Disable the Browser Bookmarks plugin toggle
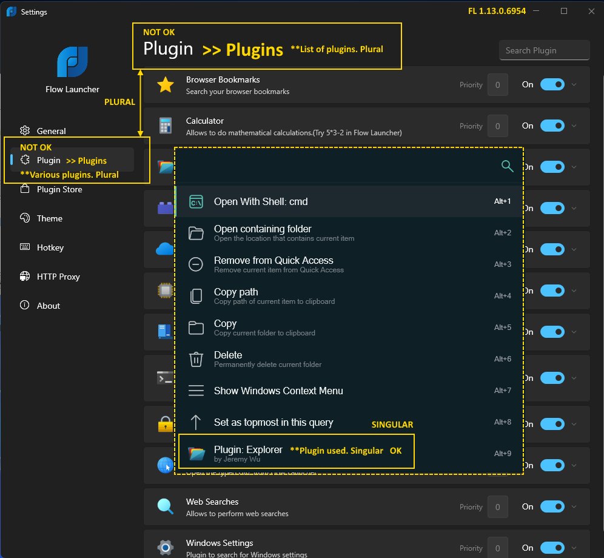This screenshot has width=604, height=558. 552,84
